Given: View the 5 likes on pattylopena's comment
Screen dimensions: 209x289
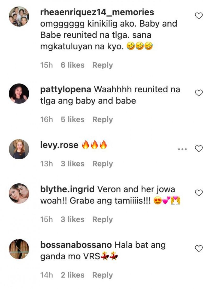Looking at the screenshot, I should tap(73, 119).
